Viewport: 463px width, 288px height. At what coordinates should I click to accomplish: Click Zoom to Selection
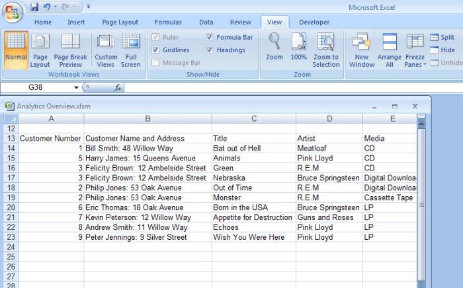click(x=326, y=50)
